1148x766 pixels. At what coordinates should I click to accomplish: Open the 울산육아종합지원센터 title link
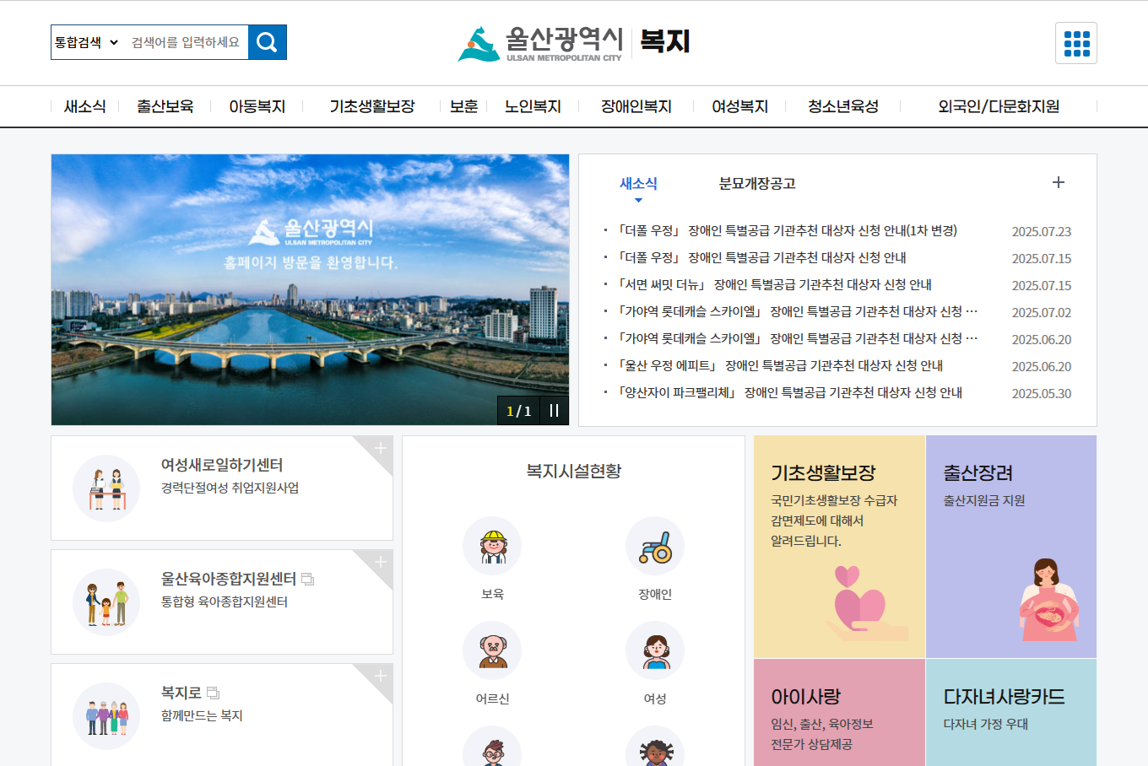pyautogui.click(x=229, y=579)
